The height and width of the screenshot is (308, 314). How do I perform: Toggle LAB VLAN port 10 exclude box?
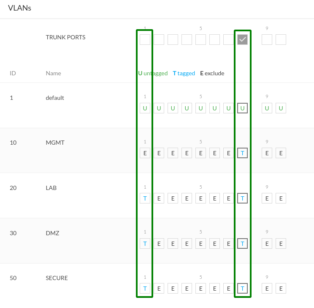pyautogui.click(x=281, y=198)
